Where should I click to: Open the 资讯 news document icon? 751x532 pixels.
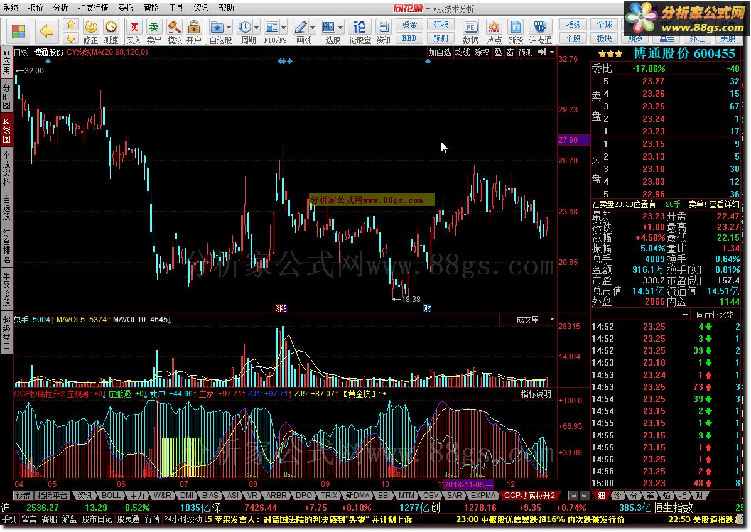click(x=383, y=31)
